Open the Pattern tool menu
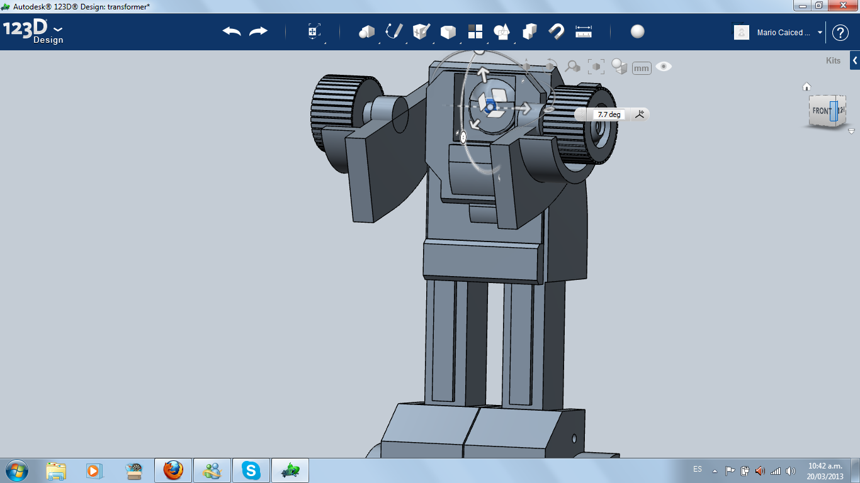 [475, 31]
